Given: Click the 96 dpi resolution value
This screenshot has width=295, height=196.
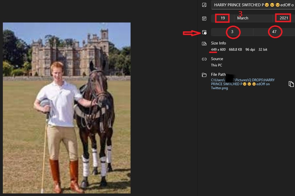Looking at the screenshot, I should click(250, 50).
